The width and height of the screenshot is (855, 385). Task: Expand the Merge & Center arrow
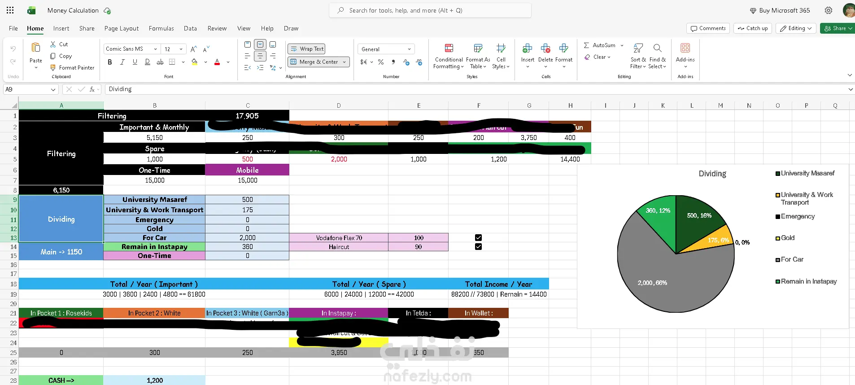pos(345,62)
